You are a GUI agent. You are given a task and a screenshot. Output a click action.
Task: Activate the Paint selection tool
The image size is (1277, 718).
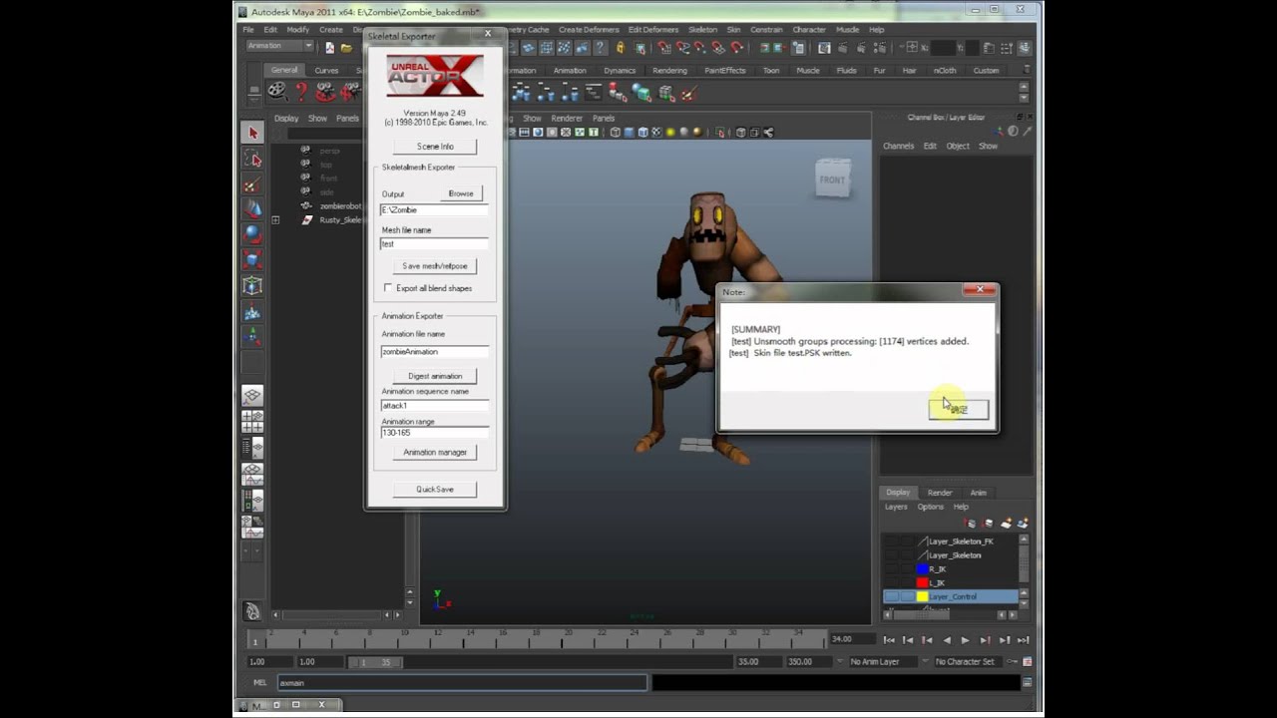(252, 184)
